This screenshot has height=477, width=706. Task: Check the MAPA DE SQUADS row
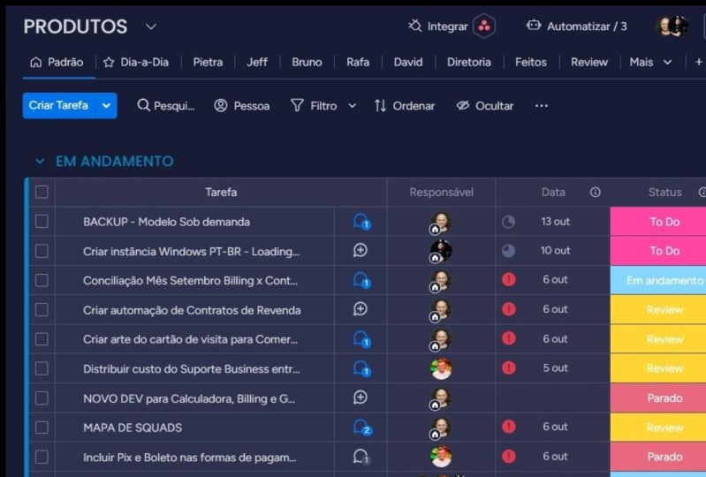pyautogui.click(x=42, y=428)
